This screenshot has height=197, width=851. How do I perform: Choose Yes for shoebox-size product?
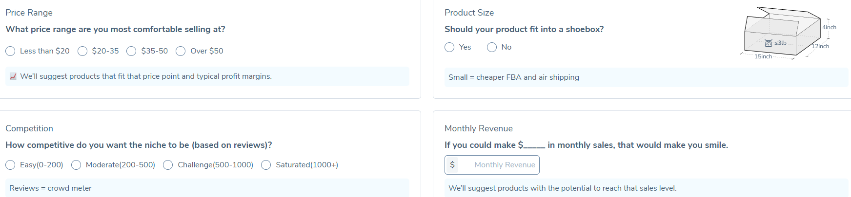tap(449, 47)
